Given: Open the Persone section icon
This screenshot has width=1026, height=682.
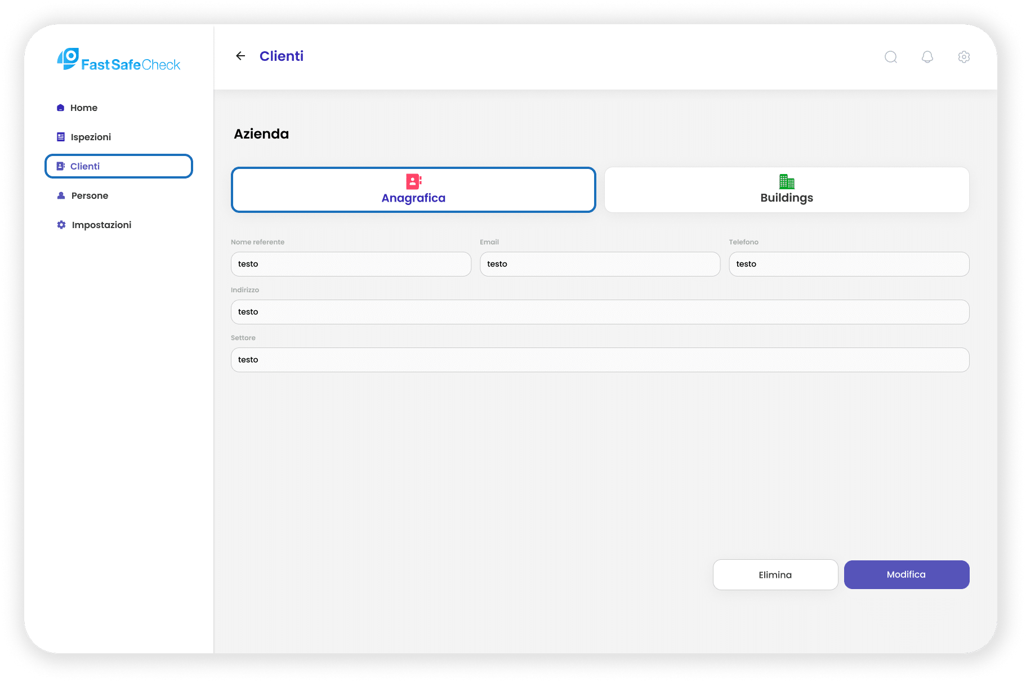Looking at the screenshot, I should [x=61, y=195].
